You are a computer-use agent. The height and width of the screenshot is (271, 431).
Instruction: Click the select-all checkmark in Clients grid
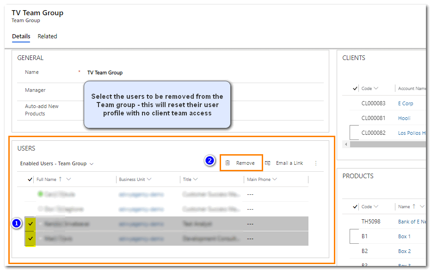point(355,88)
